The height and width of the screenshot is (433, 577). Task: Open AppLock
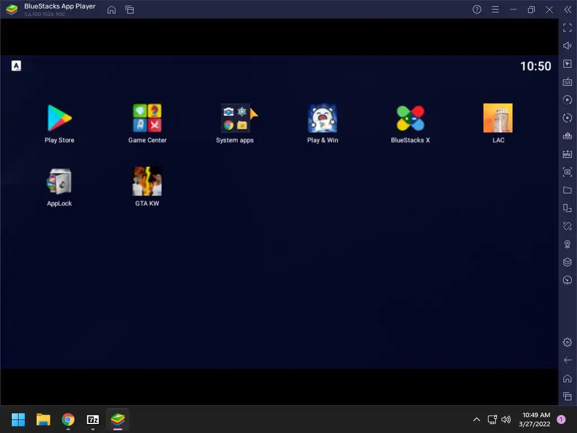[59, 181]
